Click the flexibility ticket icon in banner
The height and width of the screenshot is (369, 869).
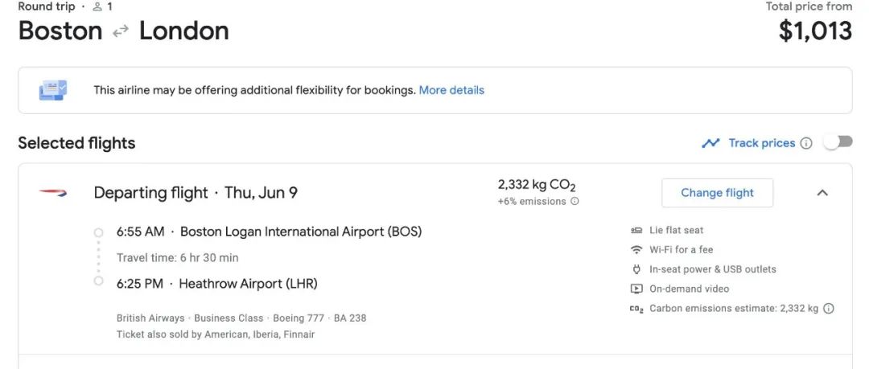(x=53, y=90)
